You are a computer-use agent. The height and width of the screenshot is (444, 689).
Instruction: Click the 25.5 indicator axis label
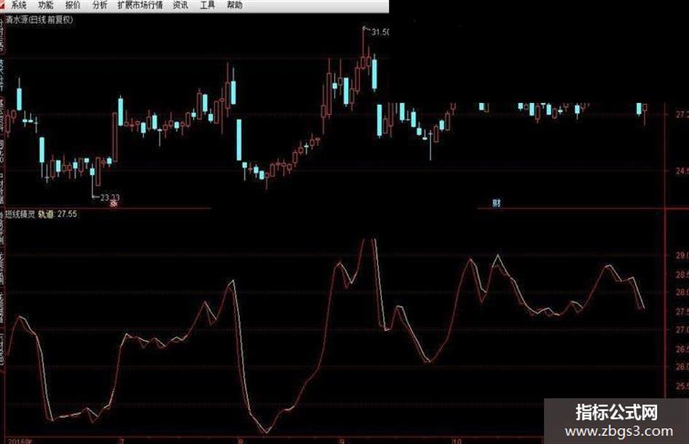pos(682,386)
